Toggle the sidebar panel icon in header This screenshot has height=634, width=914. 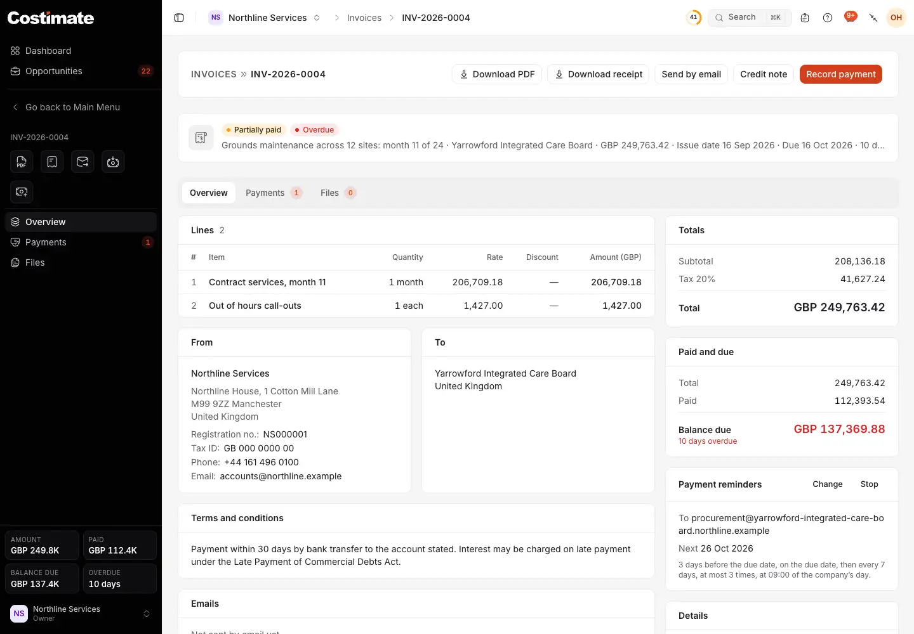pyautogui.click(x=179, y=18)
